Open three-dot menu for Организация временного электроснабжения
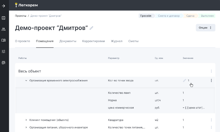This screenshot has width=220, height=132. [211, 80]
